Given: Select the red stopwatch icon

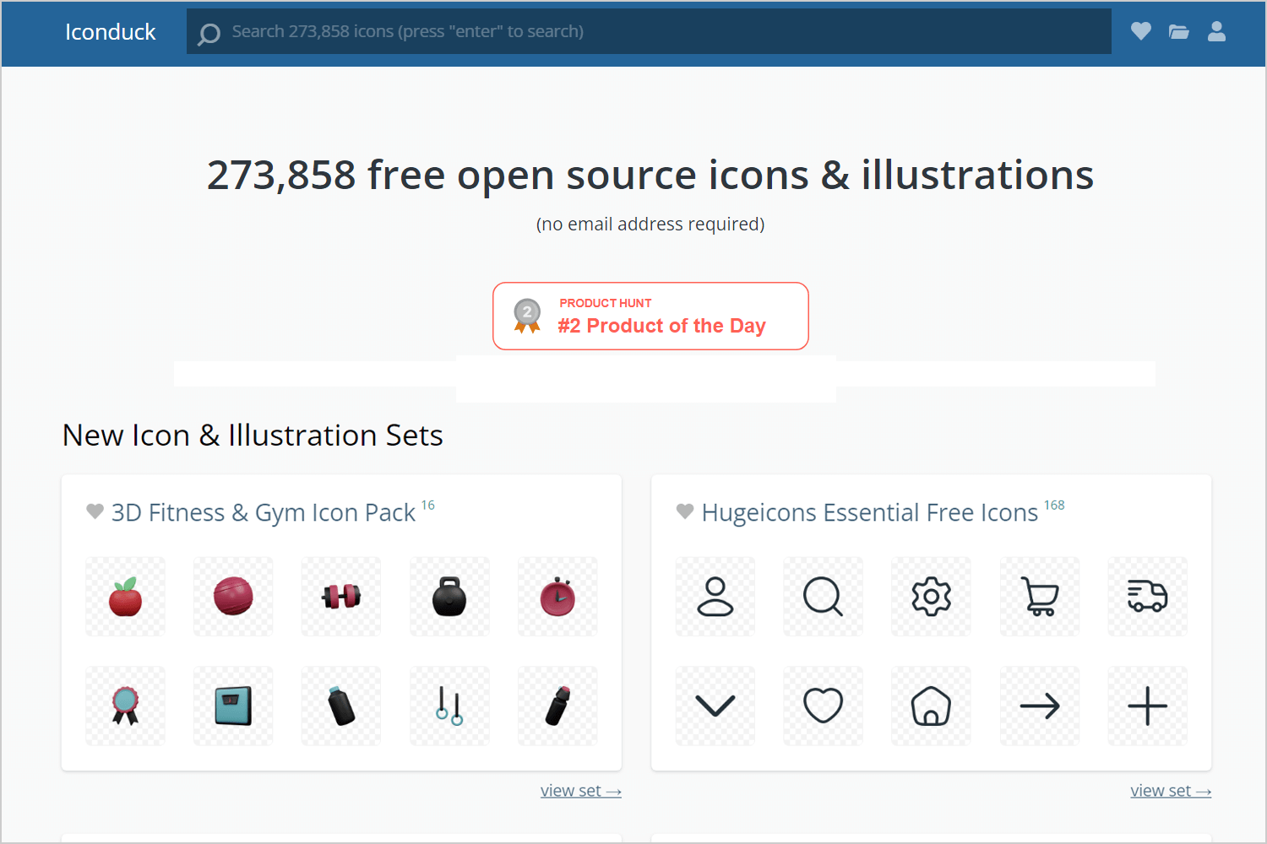Looking at the screenshot, I should pos(557,597).
